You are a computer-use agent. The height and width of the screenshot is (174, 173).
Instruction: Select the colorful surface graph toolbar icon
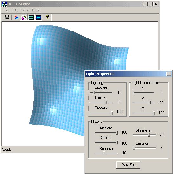[17, 17]
